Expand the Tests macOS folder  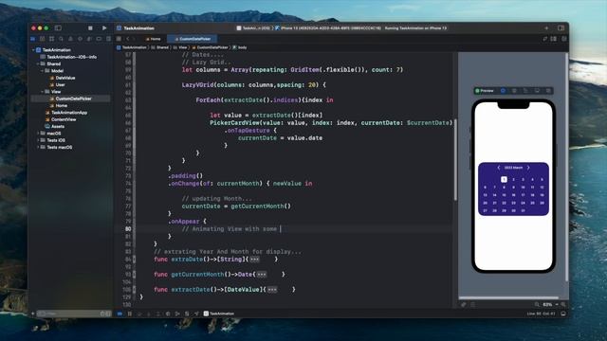coord(38,148)
